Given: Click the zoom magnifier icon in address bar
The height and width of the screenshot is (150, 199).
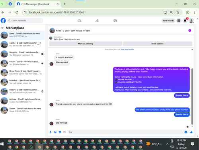Looking at the screenshot, I should coord(172,12).
